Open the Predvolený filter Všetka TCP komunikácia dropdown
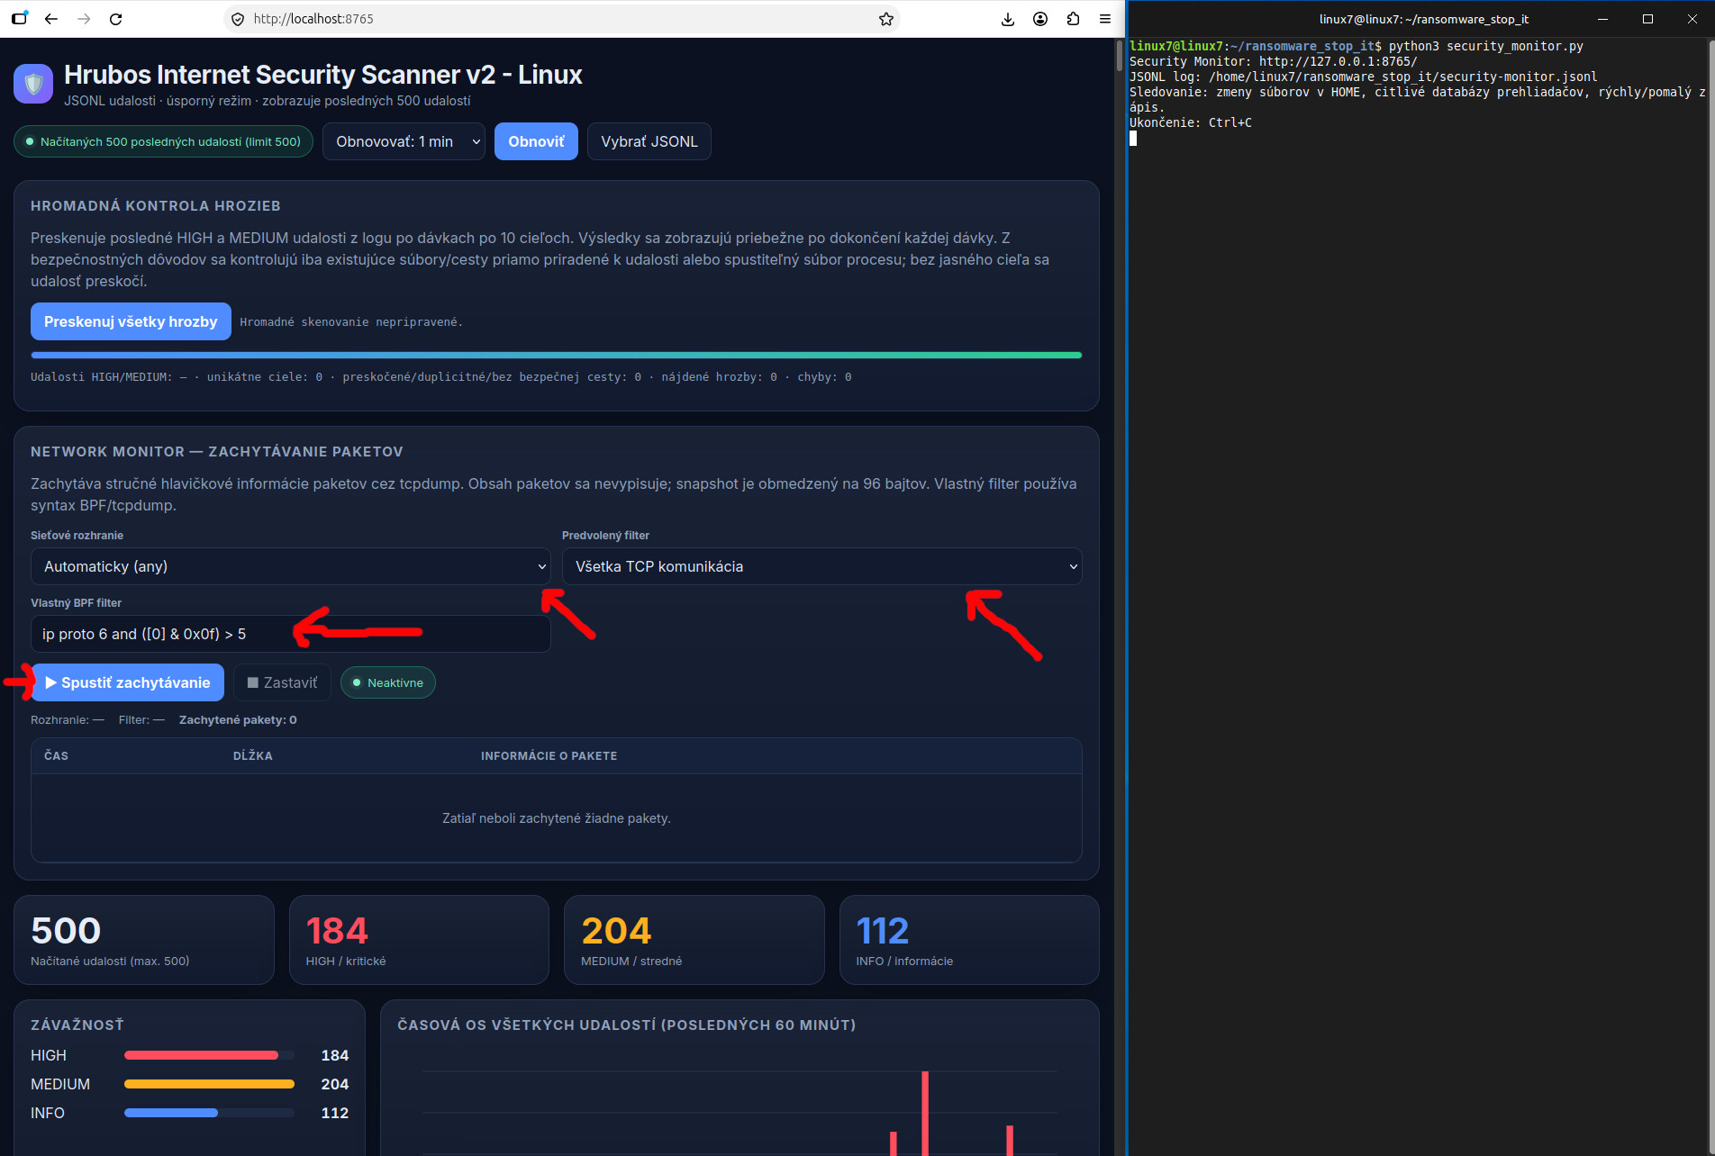This screenshot has width=1715, height=1156. click(821, 566)
